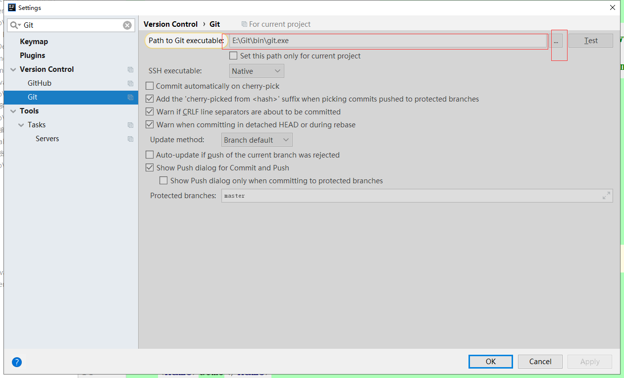Click the Path to Git executable field
Viewport: 624px width, 378px height.
pos(387,41)
